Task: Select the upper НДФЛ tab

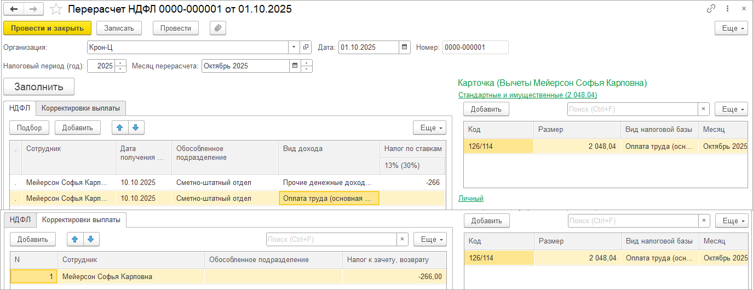Action: [x=20, y=108]
